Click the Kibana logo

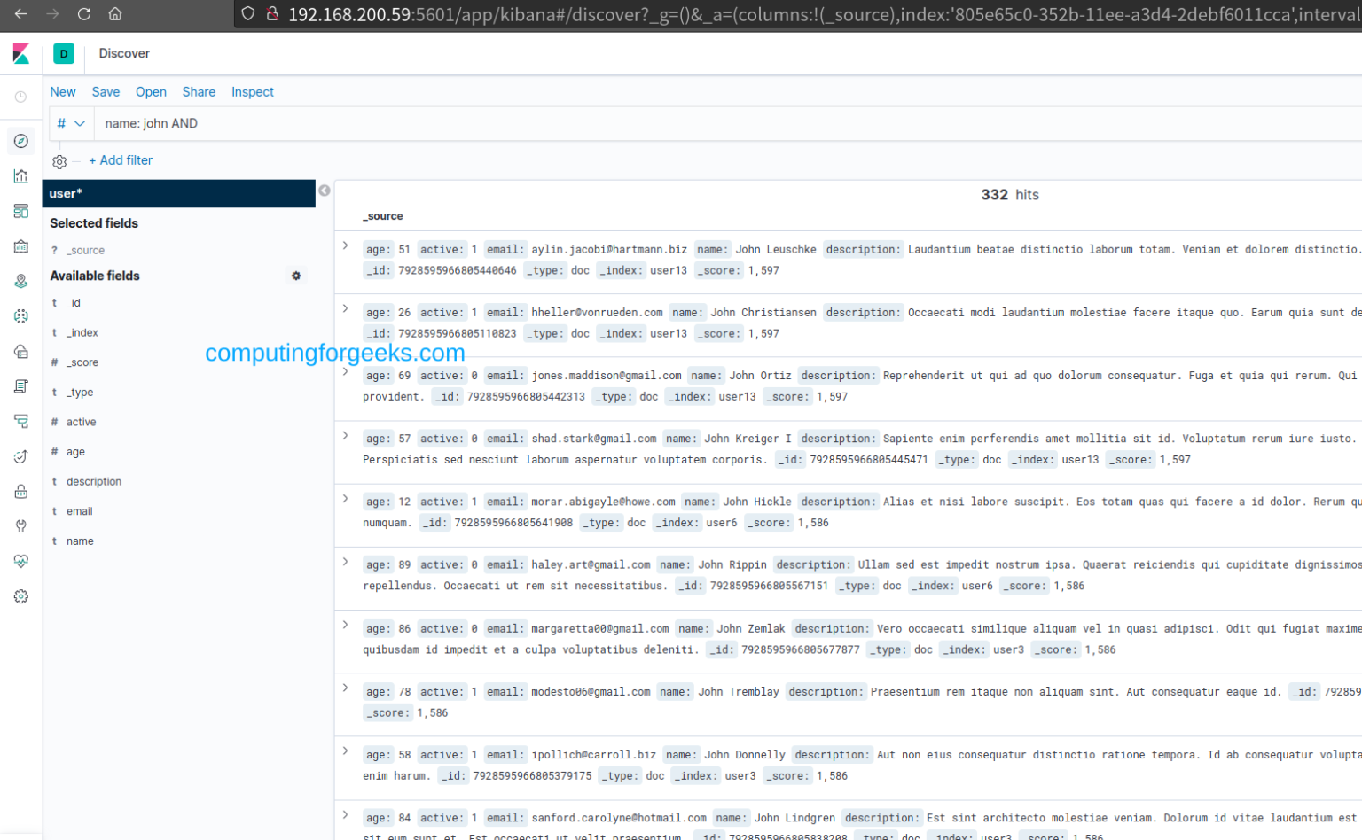20,53
